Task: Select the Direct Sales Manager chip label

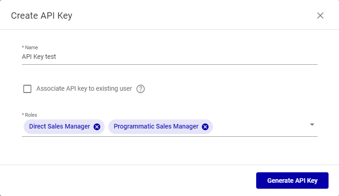Action: click(x=59, y=127)
